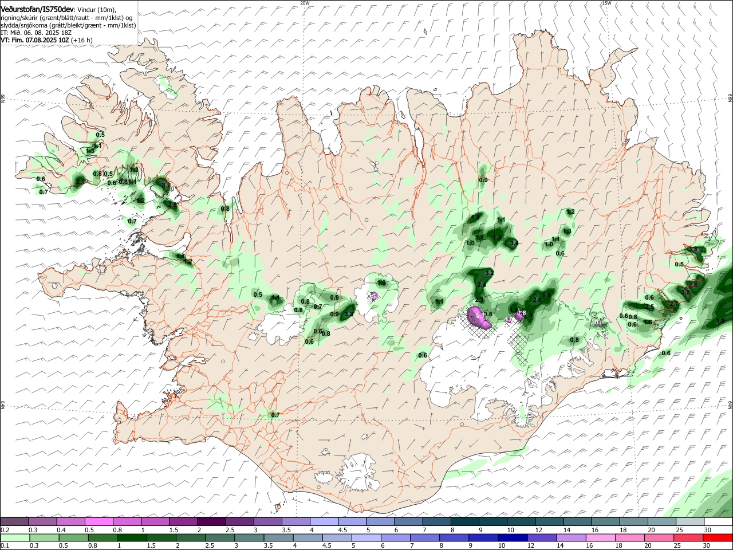The image size is (733, 550).
Task: Select the dark navy 10–12 rain legend swatch
Action: 512,537
